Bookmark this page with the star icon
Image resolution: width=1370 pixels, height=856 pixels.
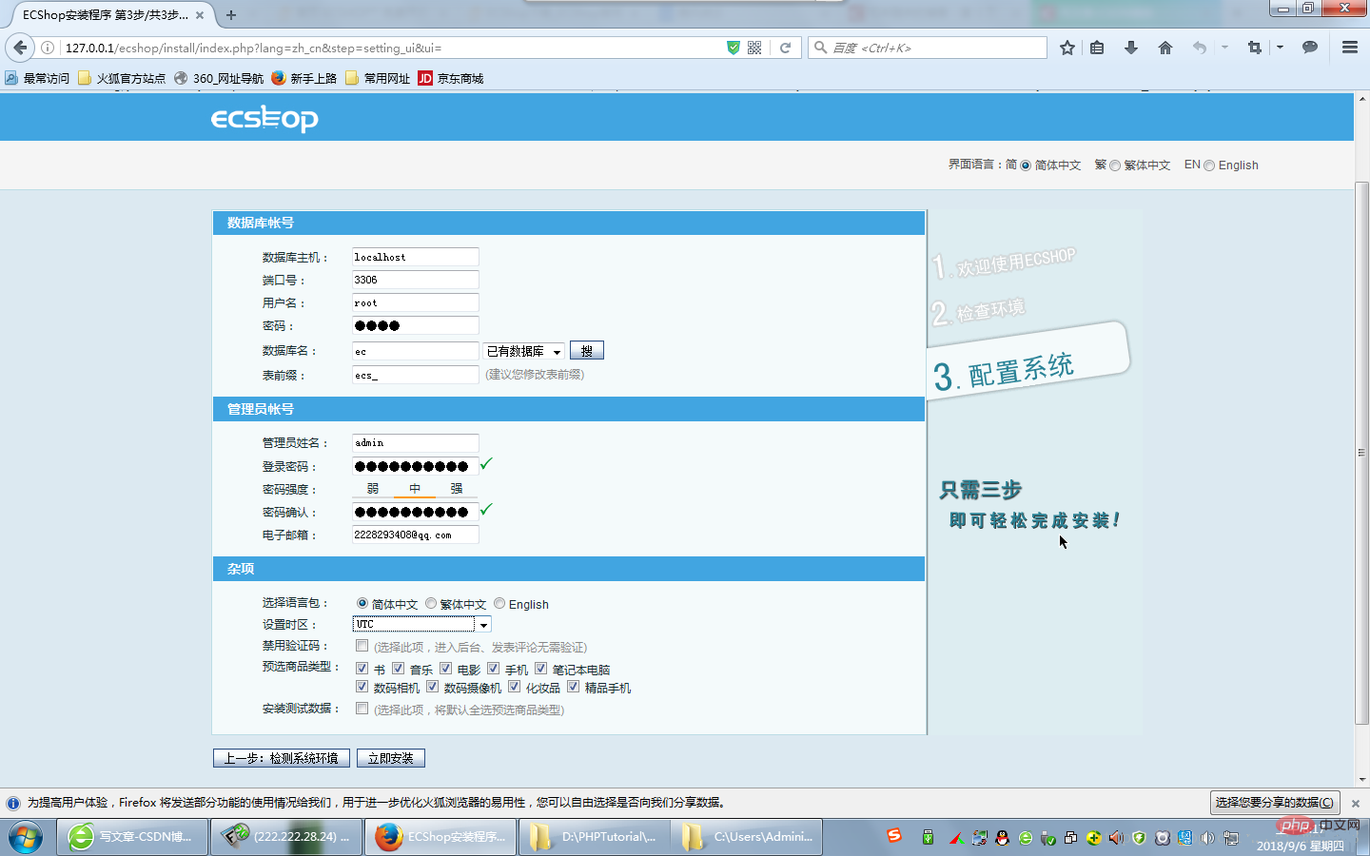coord(1067,48)
